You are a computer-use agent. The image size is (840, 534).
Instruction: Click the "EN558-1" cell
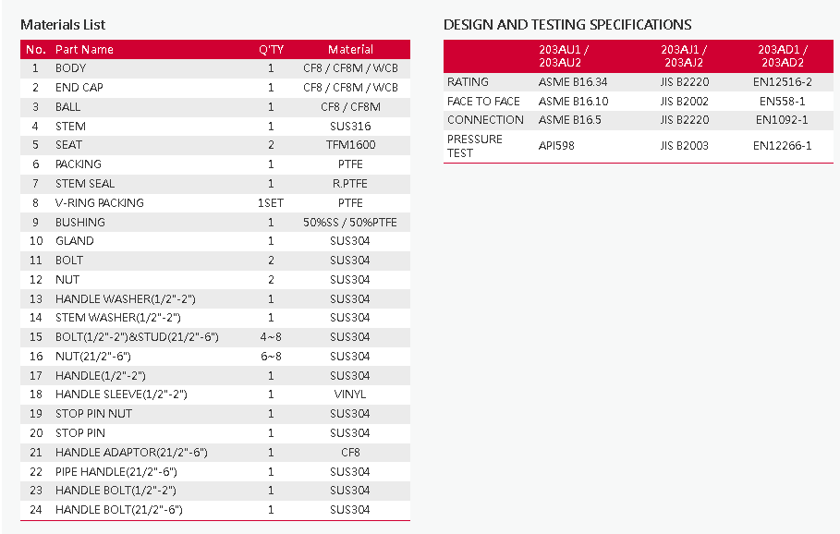[783, 102]
